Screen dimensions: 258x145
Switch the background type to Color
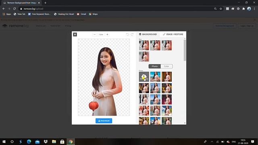coord(166,66)
